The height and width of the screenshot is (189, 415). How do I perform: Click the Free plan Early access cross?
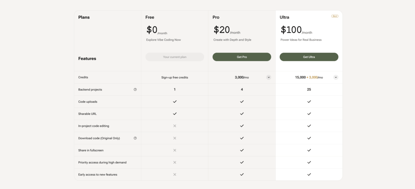[175, 174]
